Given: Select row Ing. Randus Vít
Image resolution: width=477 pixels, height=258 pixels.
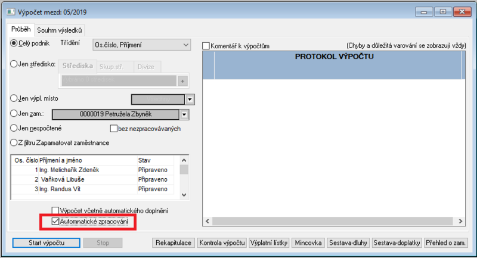Looking at the screenshot, I should 92,189.
